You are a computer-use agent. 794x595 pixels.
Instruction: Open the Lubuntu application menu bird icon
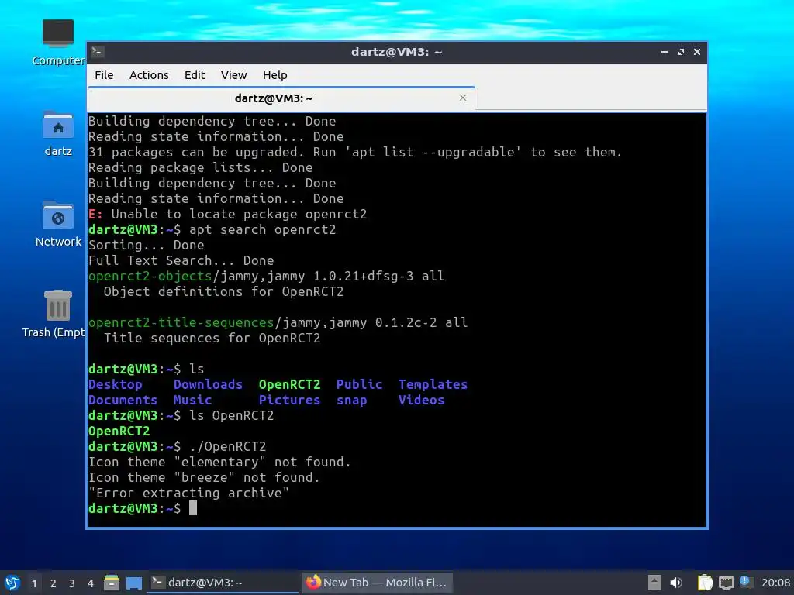click(12, 583)
